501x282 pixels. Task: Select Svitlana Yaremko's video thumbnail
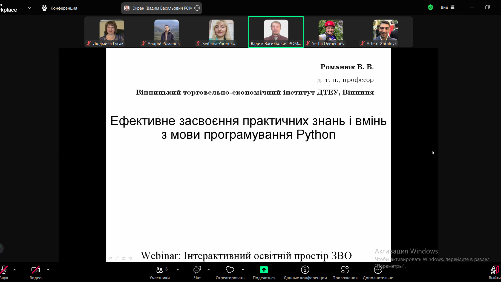(x=221, y=32)
